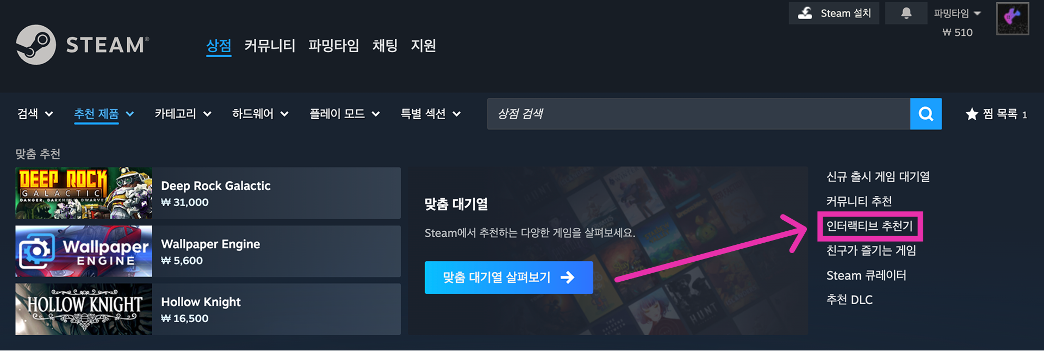Open the 파밍타임 account dropdown arrow

(977, 13)
